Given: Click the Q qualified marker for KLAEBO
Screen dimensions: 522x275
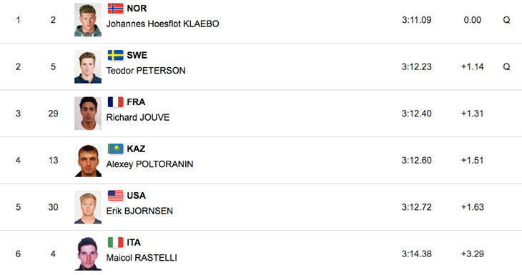Looking at the screenshot, I should pos(506,20).
